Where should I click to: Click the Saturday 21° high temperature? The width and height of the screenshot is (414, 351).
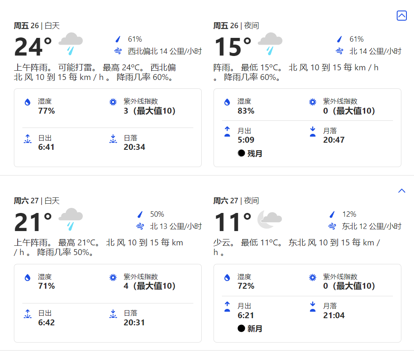pyautogui.click(x=33, y=222)
